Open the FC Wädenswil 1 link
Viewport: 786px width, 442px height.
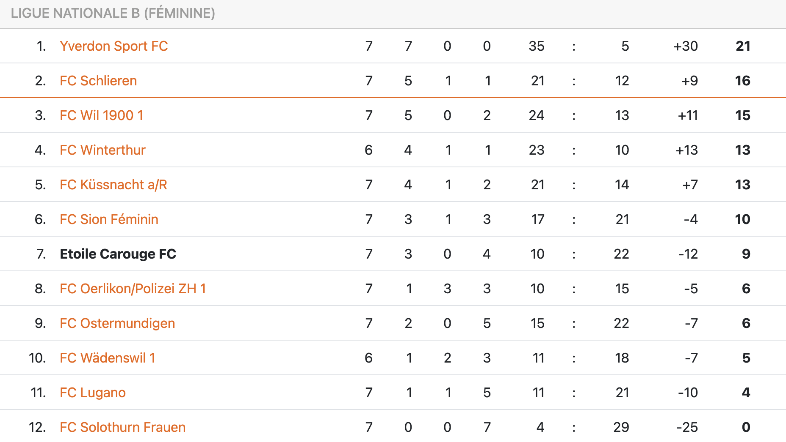point(107,358)
